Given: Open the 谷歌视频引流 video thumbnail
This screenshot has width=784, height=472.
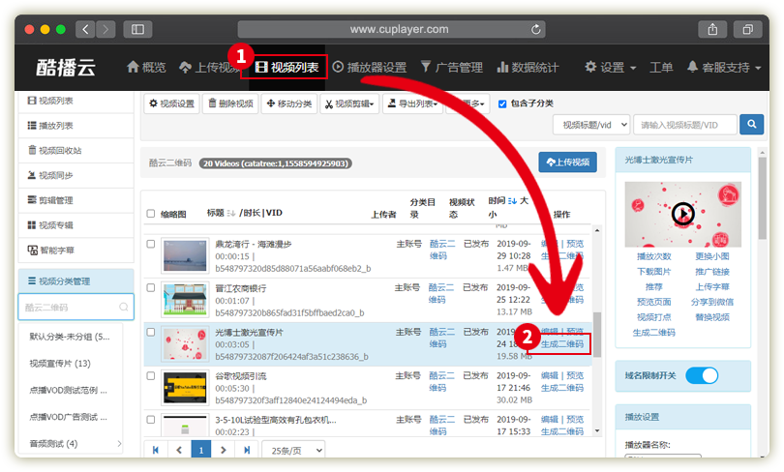Looking at the screenshot, I should pyautogui.click(x=185, y=388).
